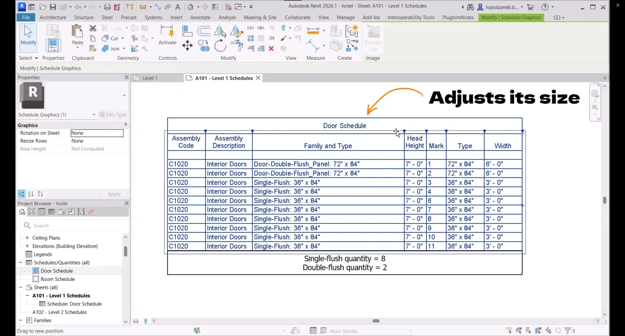Click the selection Filter icon in status bar

(568, 331)
